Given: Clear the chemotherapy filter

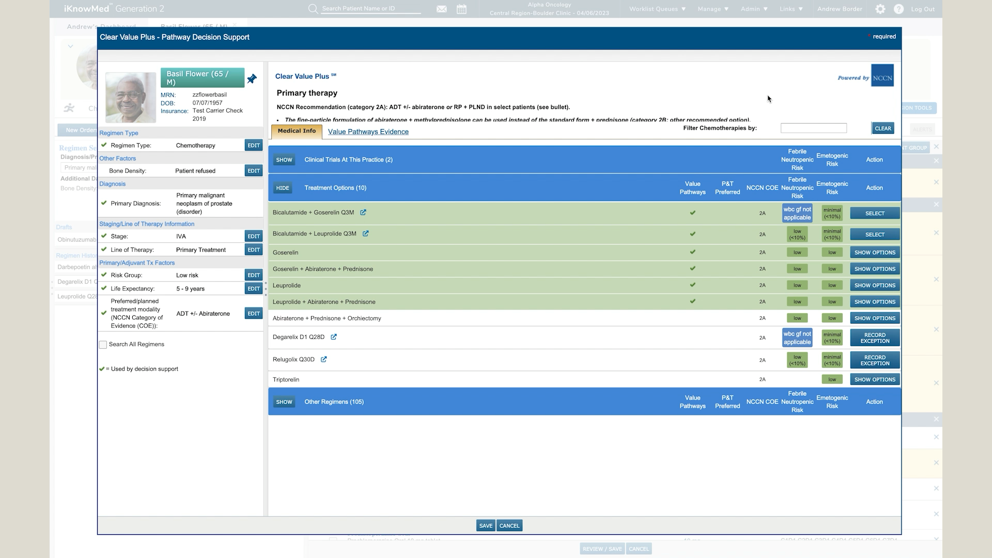Looking at the screenshot, I should 883,128.
